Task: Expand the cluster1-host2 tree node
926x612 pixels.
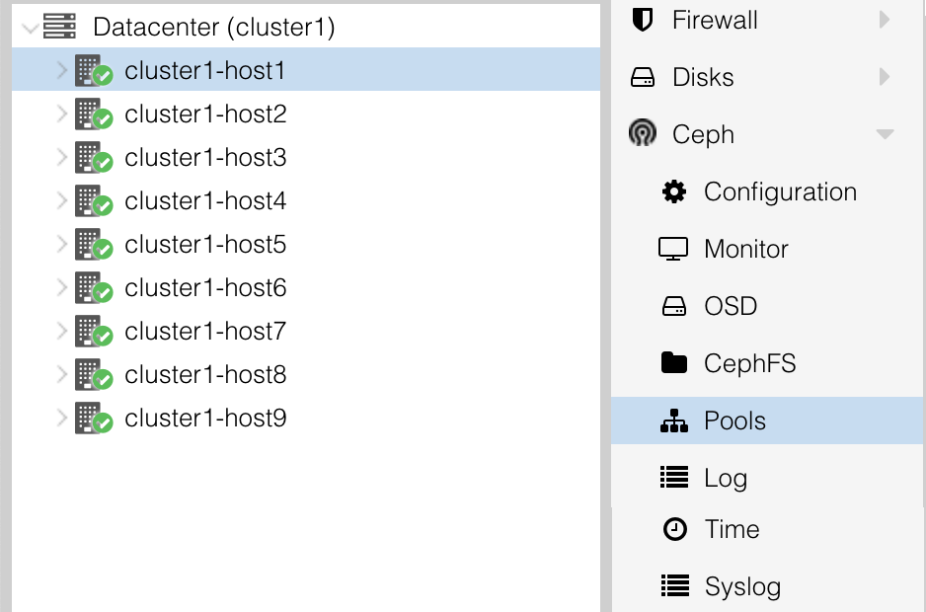Action: tap(61, 115)
